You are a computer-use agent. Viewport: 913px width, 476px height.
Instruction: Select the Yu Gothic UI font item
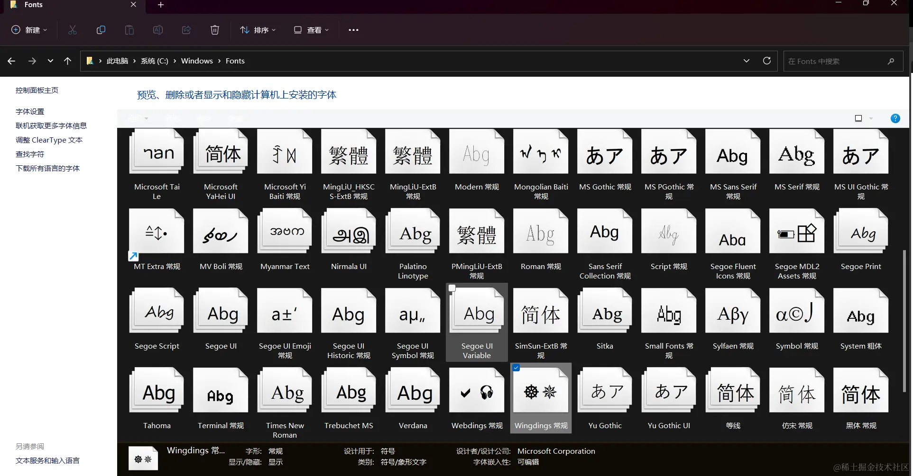pos(669,399)
